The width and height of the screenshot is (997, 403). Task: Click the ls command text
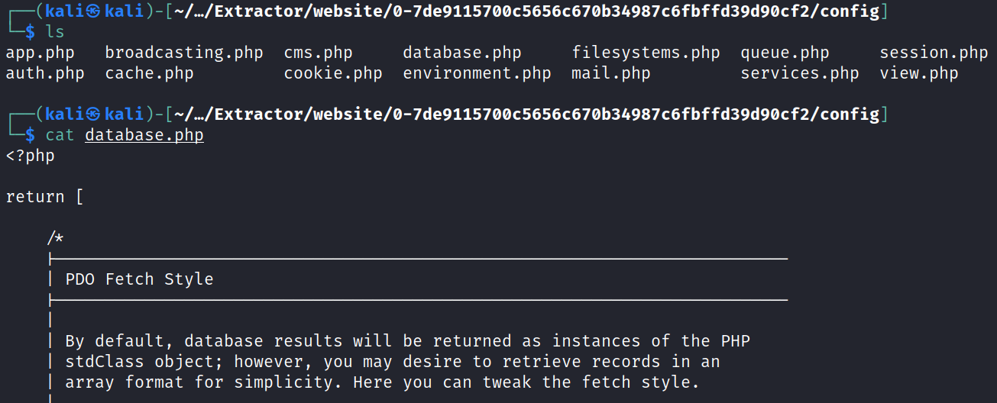[55, 33]
